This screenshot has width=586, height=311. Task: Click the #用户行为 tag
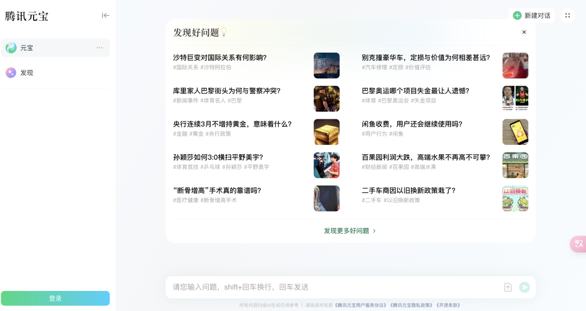tap(374, 134)
